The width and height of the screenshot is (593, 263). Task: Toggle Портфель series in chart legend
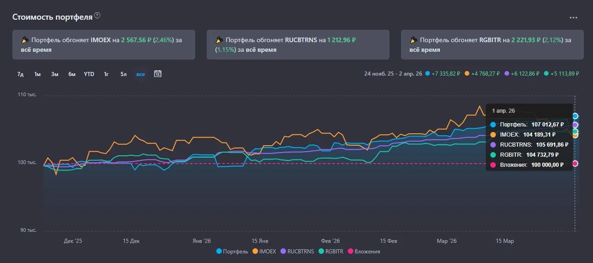232,251
